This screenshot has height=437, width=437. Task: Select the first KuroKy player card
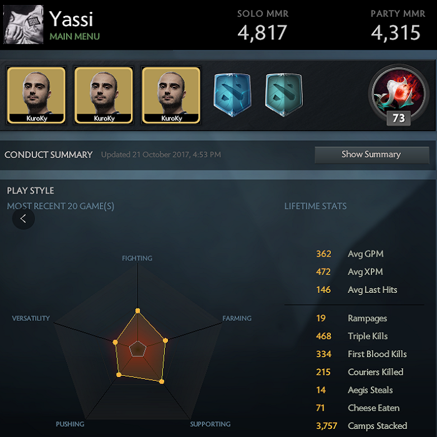[x=36, y=96]
